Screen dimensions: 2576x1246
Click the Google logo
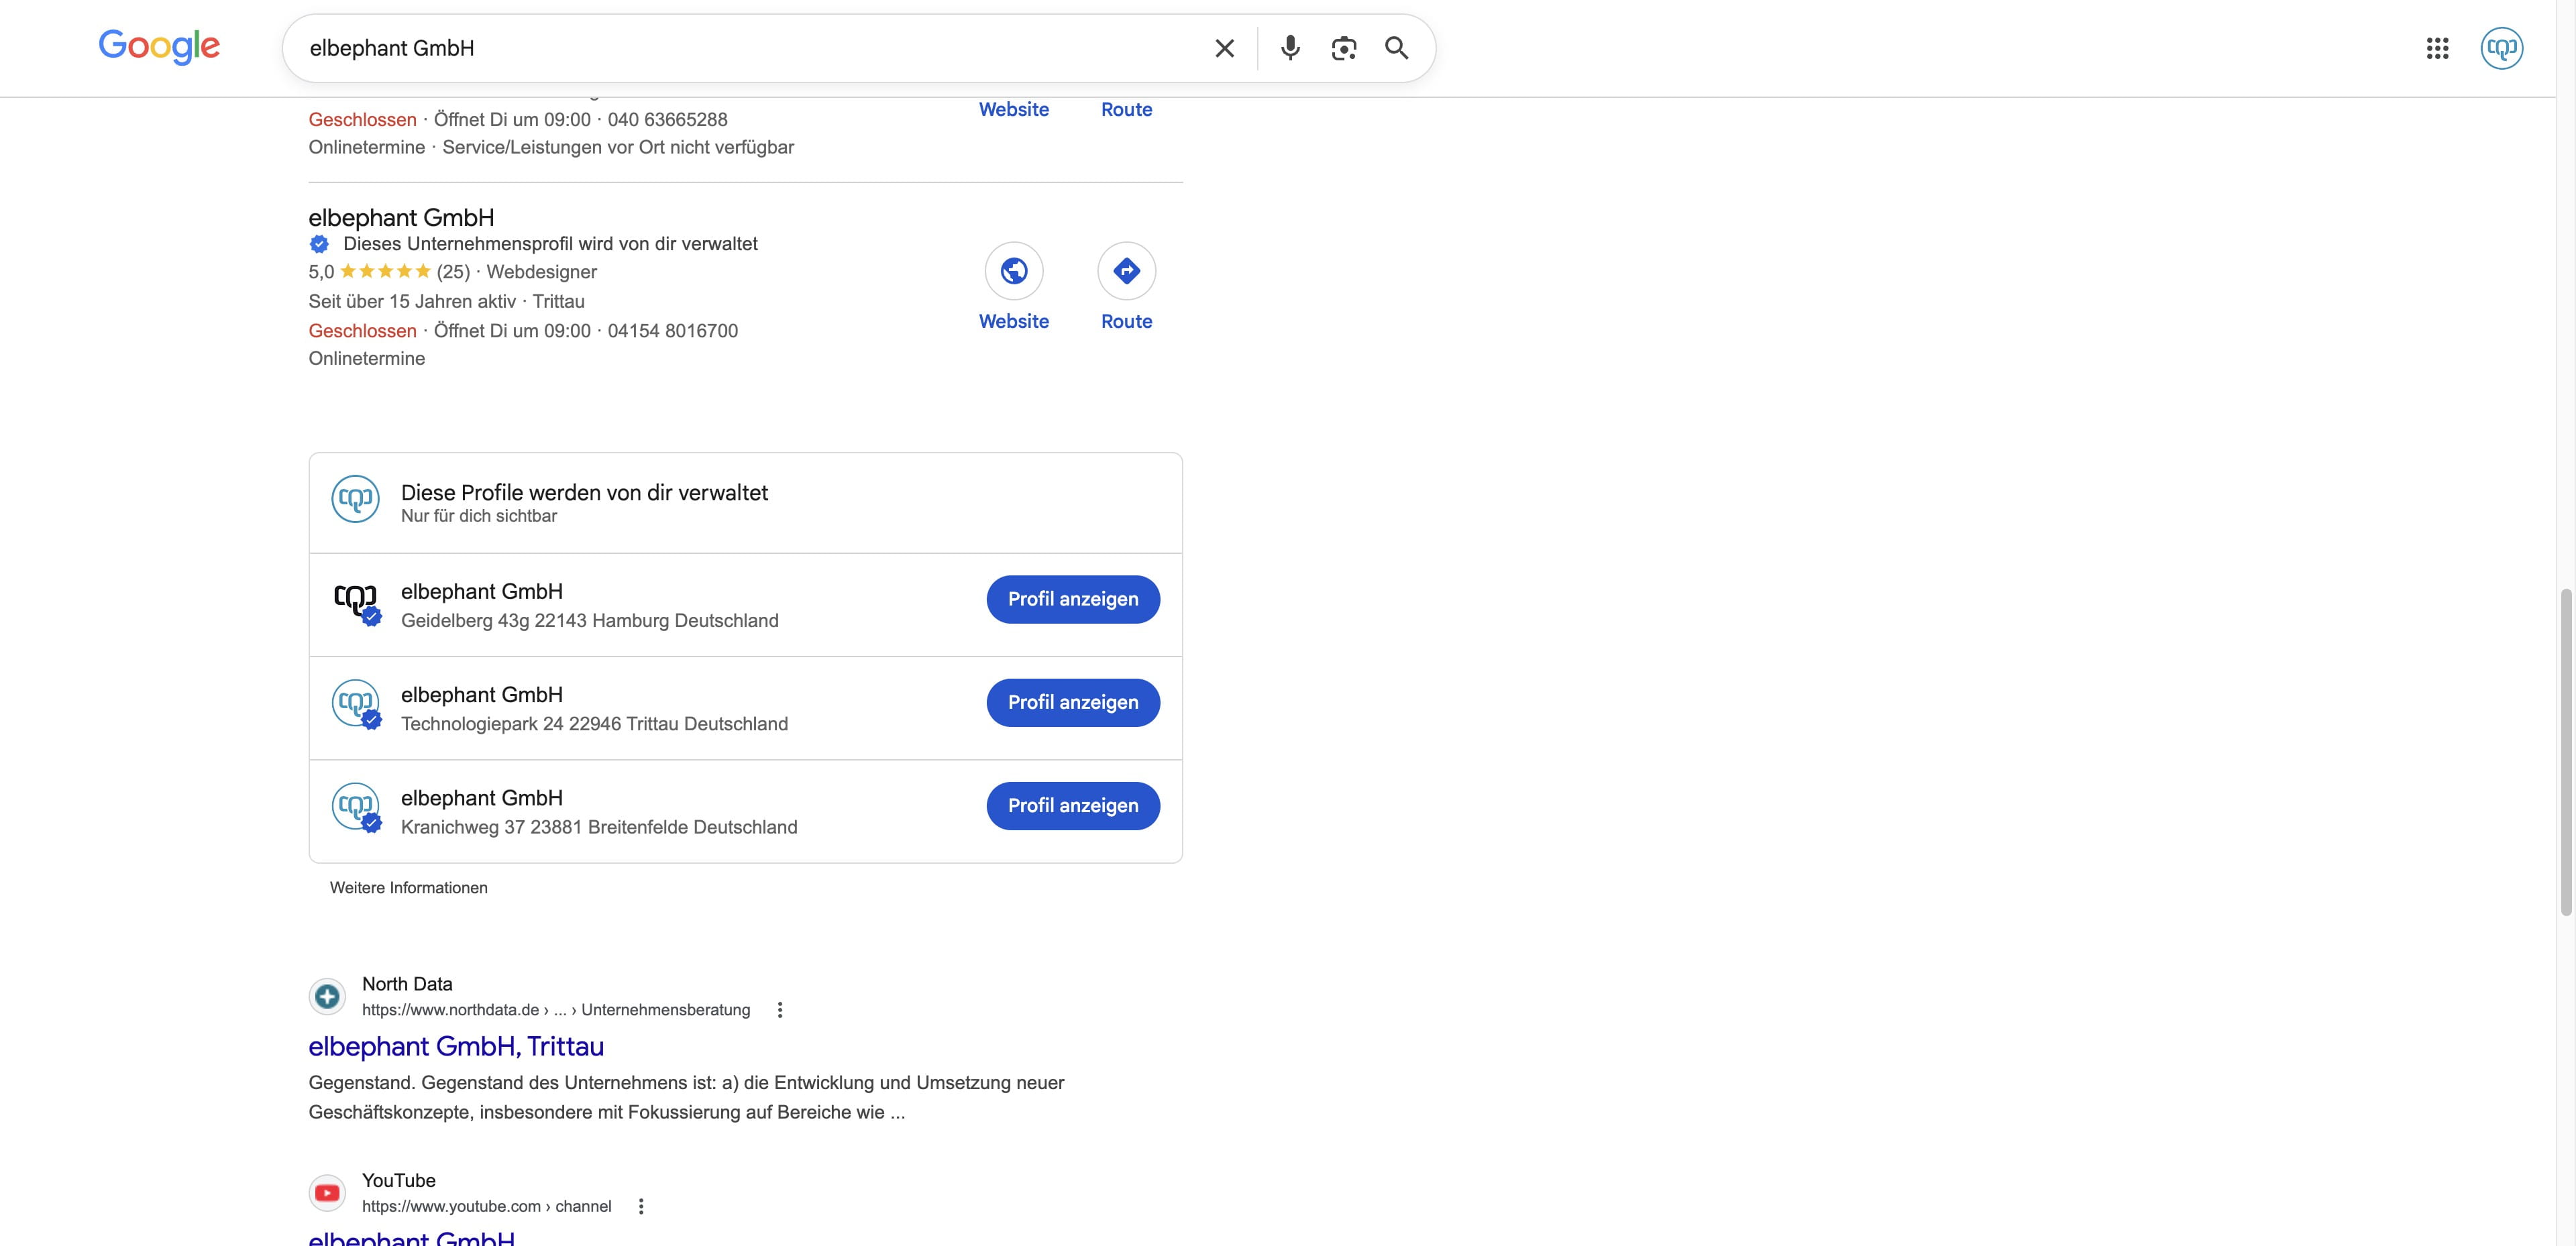(x=159, y=47)
